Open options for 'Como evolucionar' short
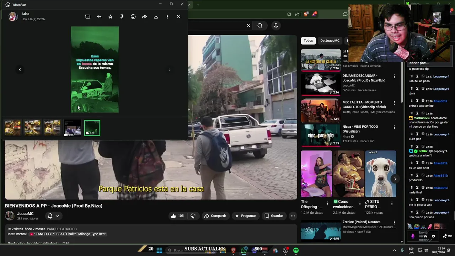The width and height of the screenshot is (455, 256). click(x=360, y=203)
